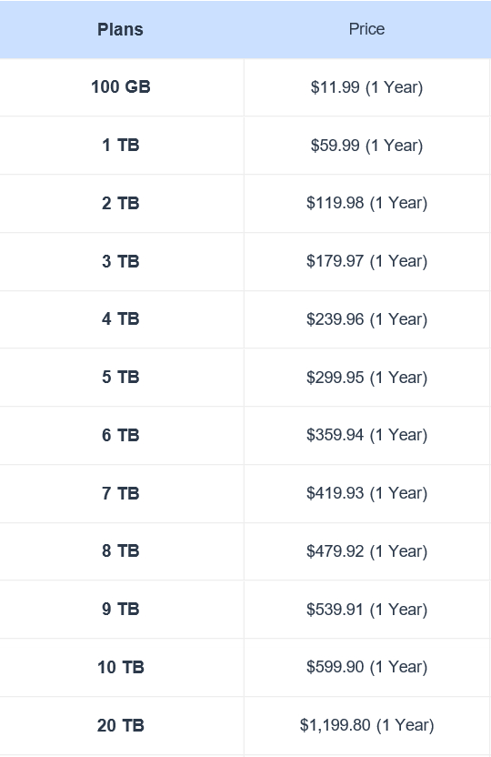Image resolution: width=491 pixels, height=757 pixels.
Task: Click the $1,199.80 (1 Year) price
Action: click(x=366, y=724)
